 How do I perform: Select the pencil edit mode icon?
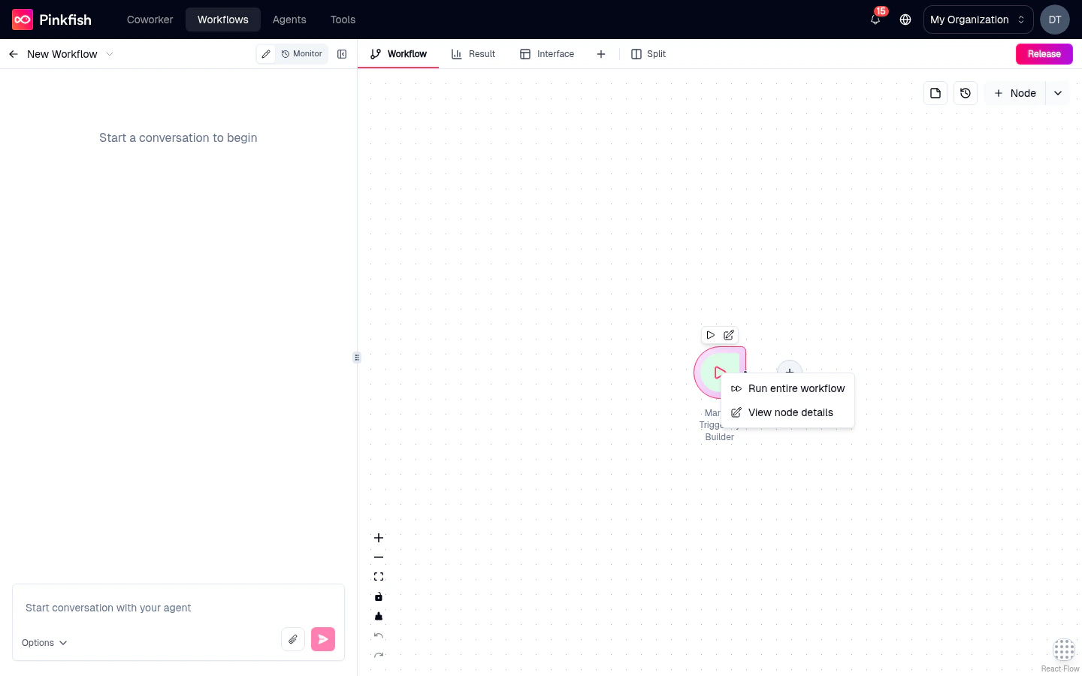click(266, 54)
